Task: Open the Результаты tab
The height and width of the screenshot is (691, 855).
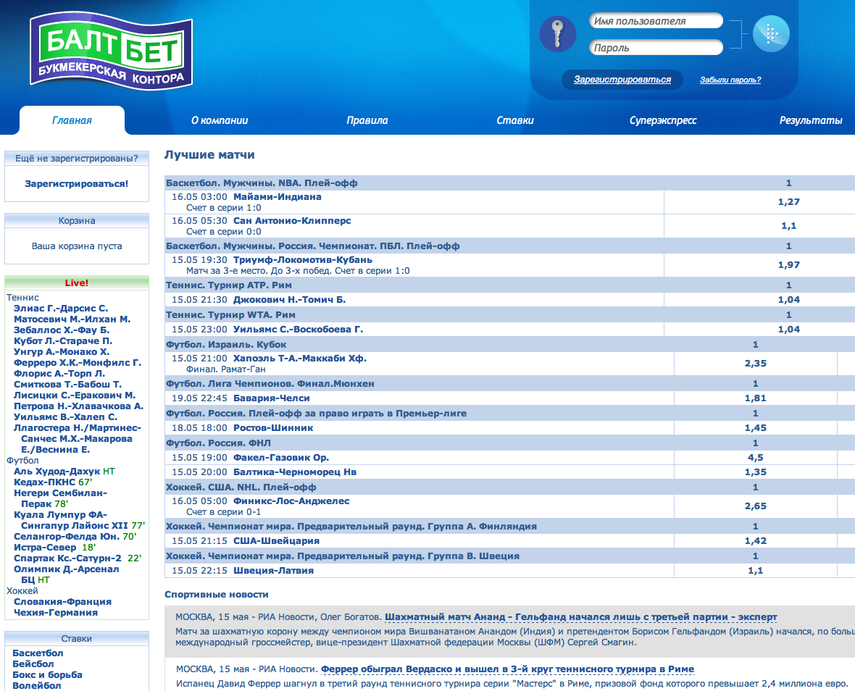Action: pos(811,120)
